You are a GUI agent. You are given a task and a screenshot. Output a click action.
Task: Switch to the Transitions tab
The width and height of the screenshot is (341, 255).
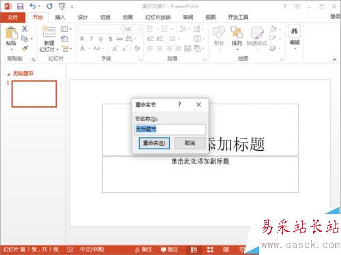point(105,17)
